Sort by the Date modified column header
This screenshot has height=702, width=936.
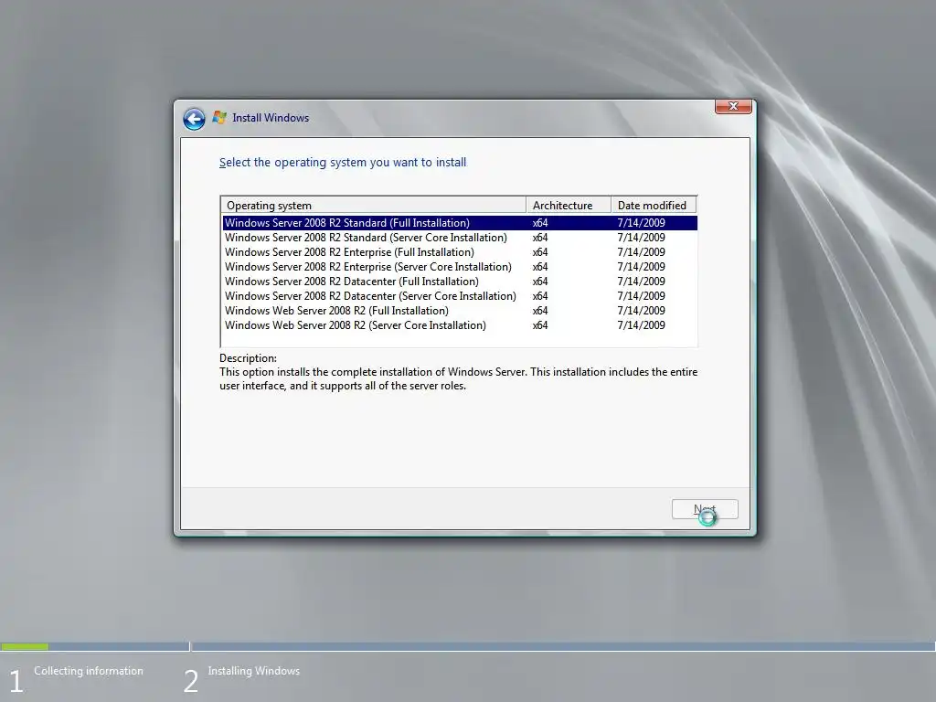pos(654,206)
